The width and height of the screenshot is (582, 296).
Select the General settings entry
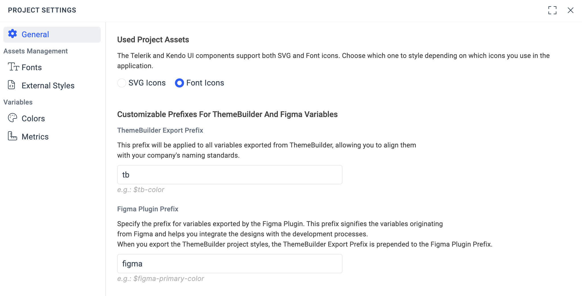[35, 34]
